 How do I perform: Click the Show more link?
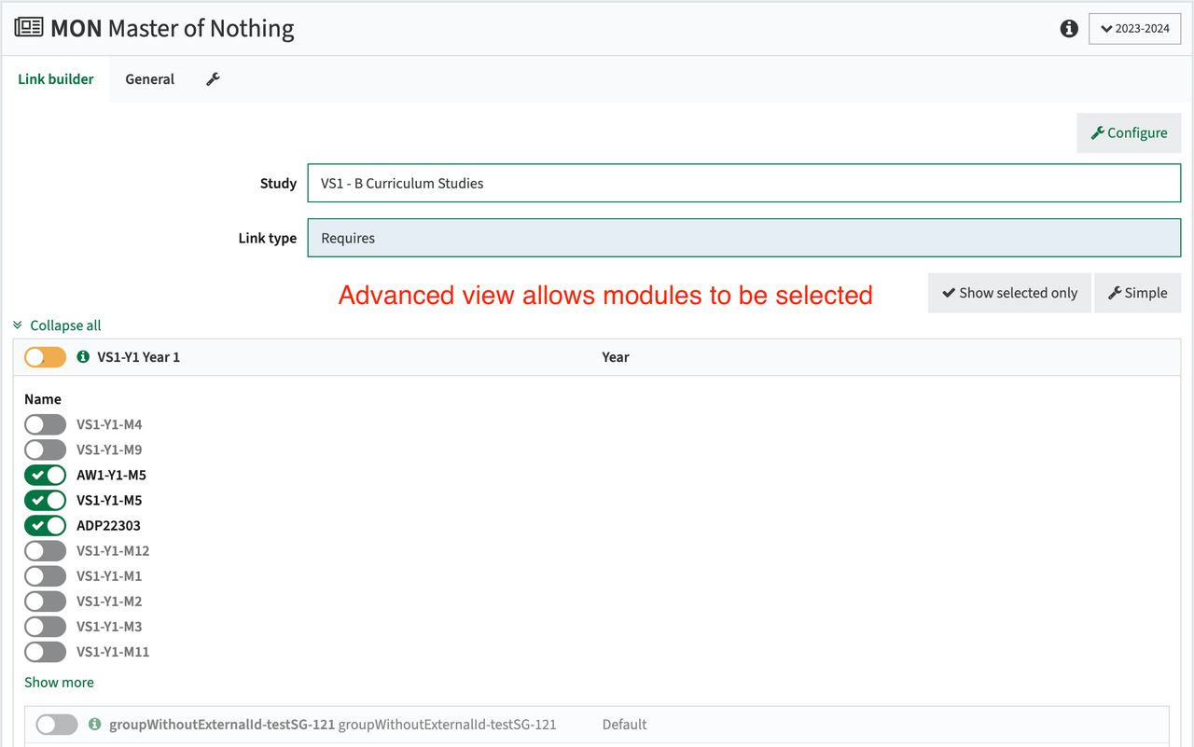[x=59, y=682]
